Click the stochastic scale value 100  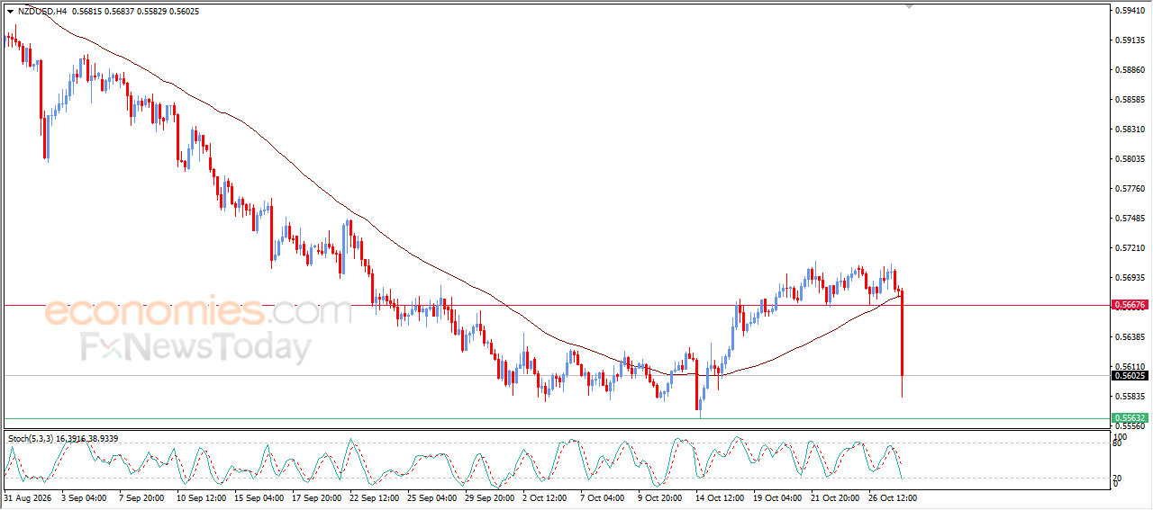click(x=1121, y=436)
